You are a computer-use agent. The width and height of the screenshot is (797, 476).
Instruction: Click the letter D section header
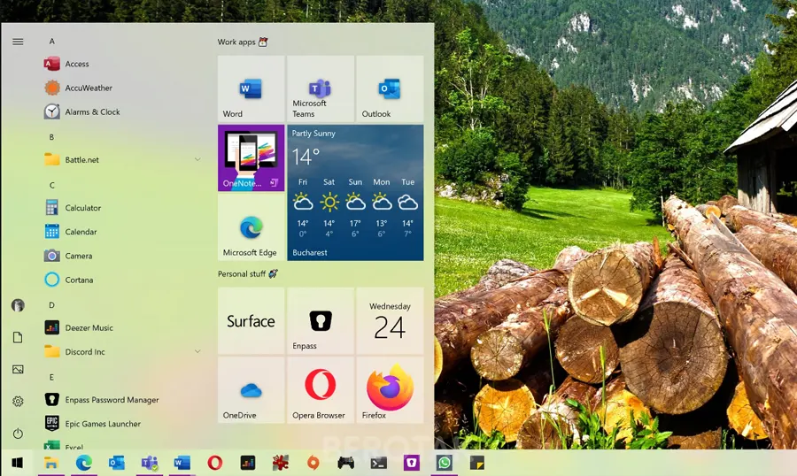tap(51, 305)
